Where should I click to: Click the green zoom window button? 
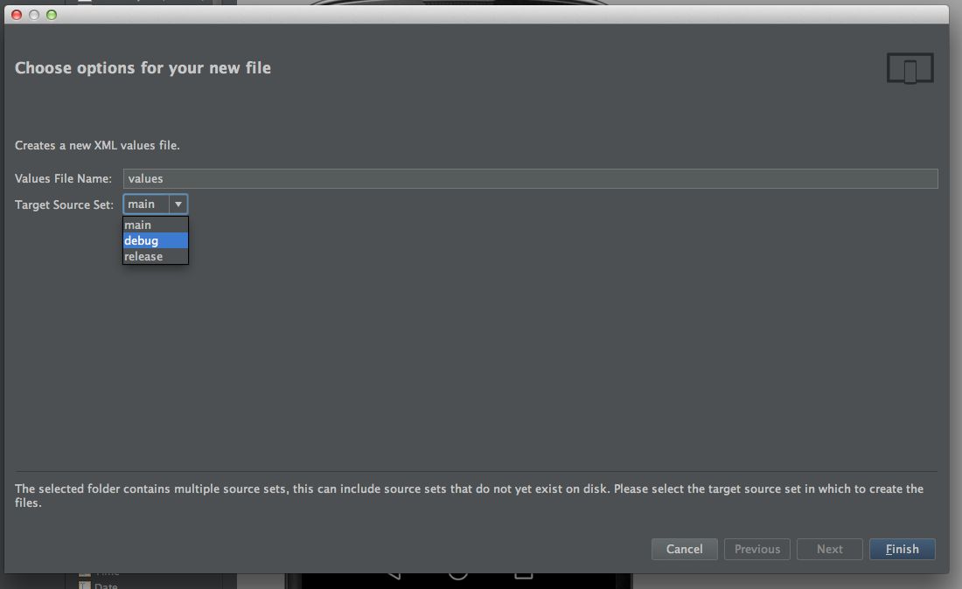52,15
